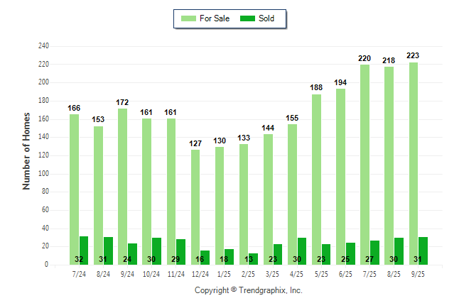This screenshot has width=459, height=308.
Task: Toggle the For Sale legend label
Action: (215, 18)
